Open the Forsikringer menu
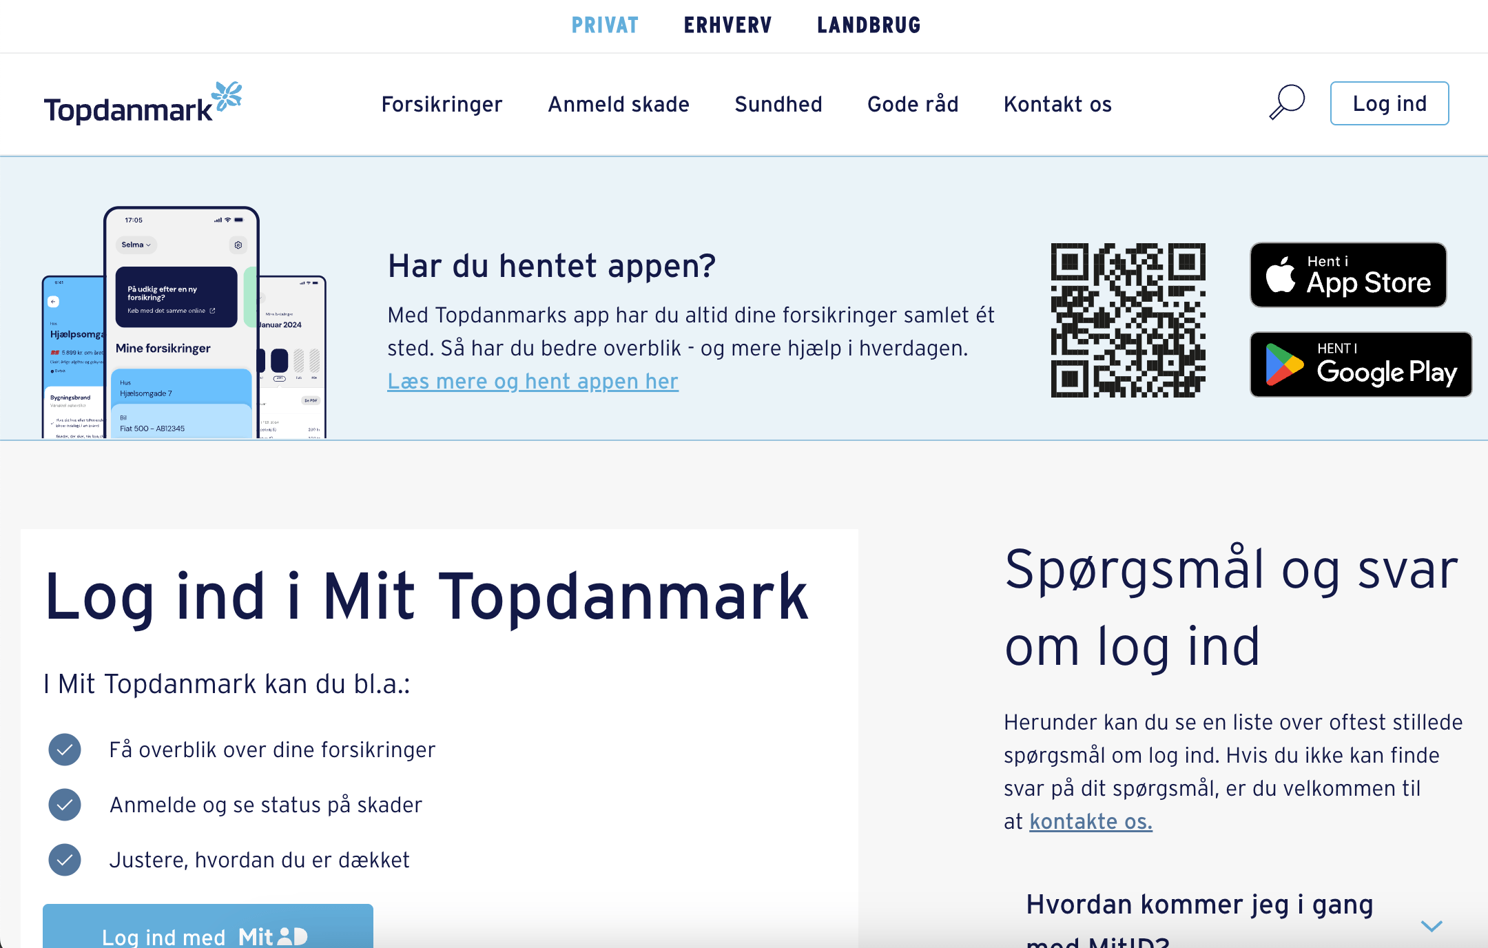The width and height of the screenshot is (1488, 948). pyautogui.click(x=442, y=104)
